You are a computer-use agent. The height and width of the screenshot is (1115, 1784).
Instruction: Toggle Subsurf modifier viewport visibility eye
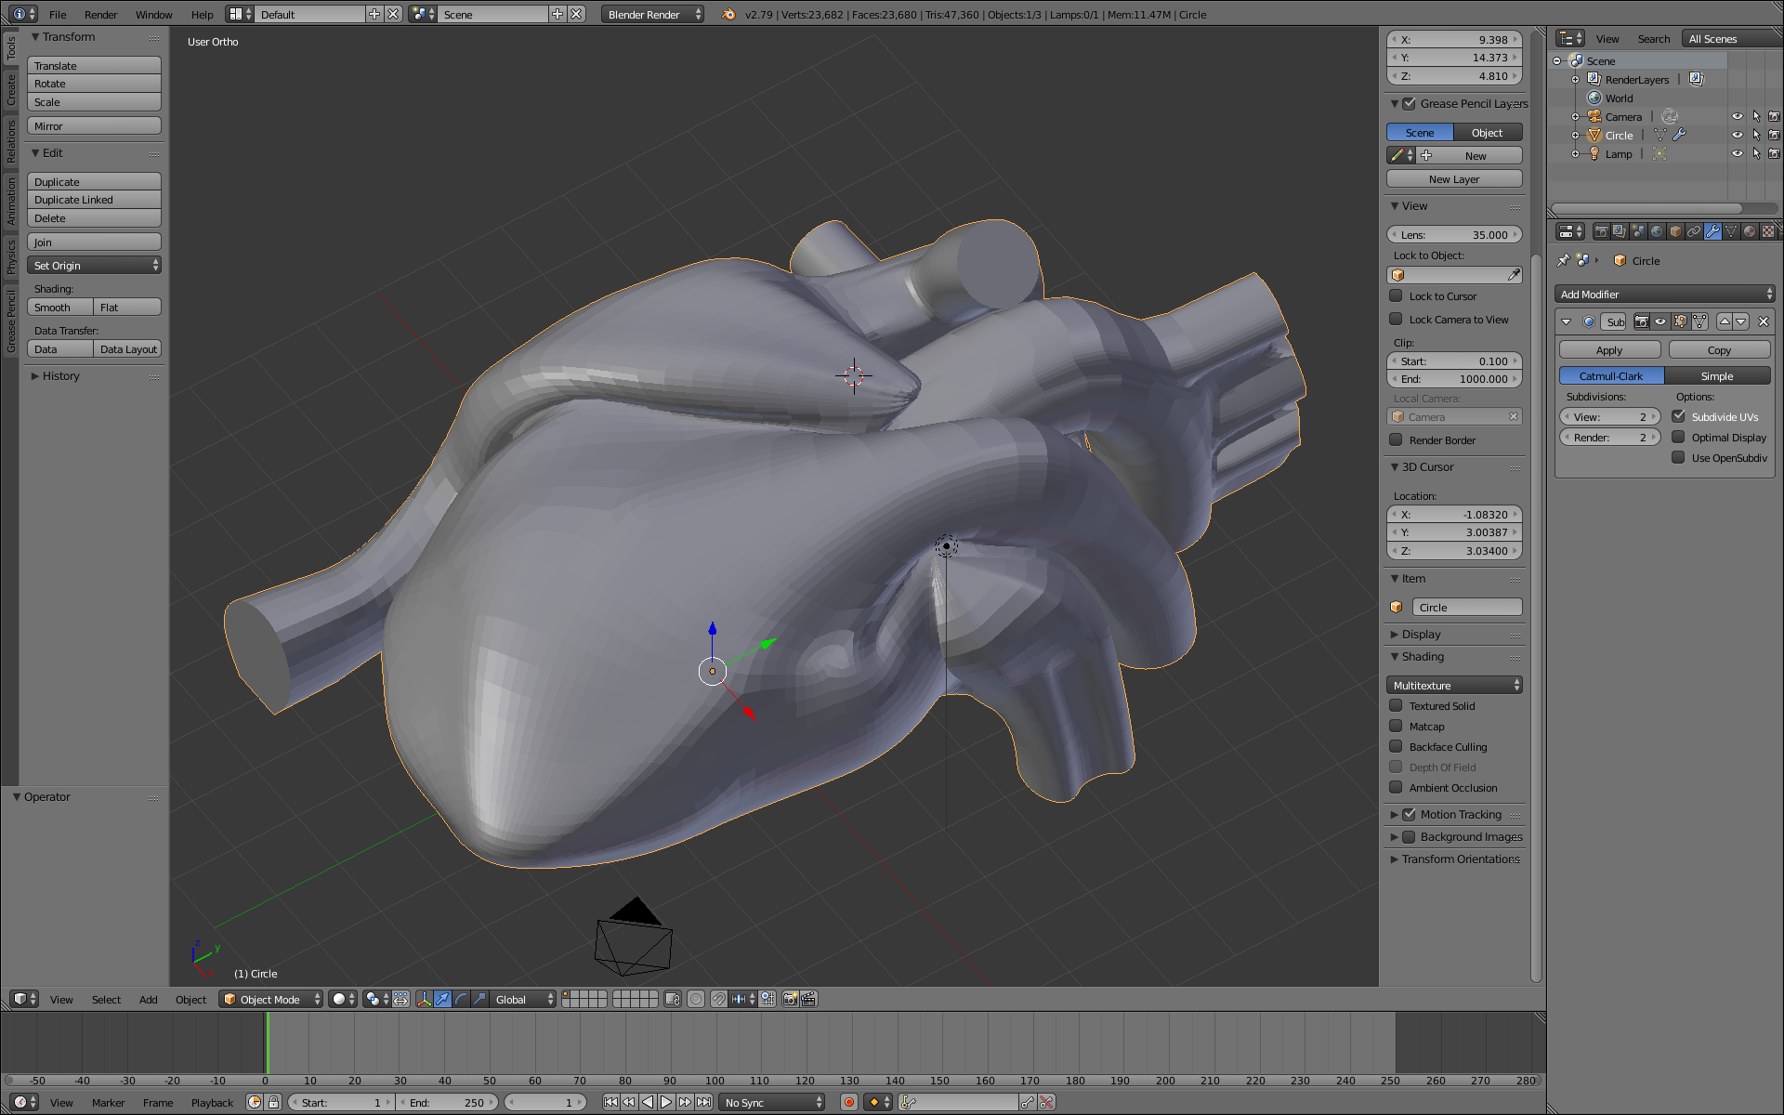(x=1660, y=321)
